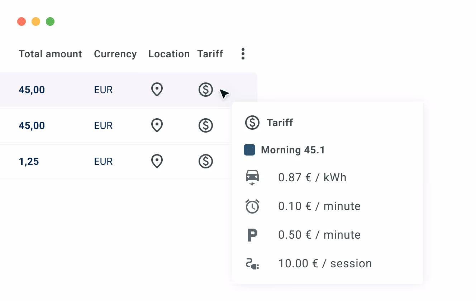
Task: Click the tariff dollar icon on the 1,25 row
Action: click(x=205, y=161)
